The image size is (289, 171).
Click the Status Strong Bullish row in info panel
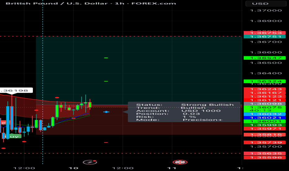coord(185,105)
